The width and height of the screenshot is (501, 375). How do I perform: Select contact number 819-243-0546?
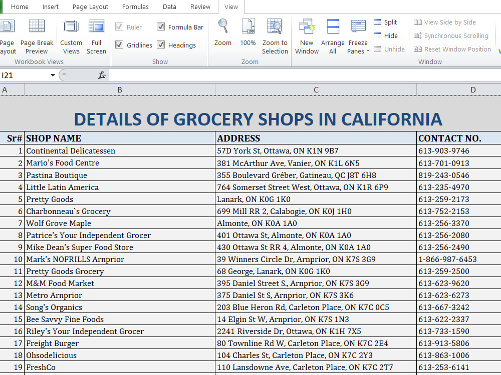coord(459,175)
